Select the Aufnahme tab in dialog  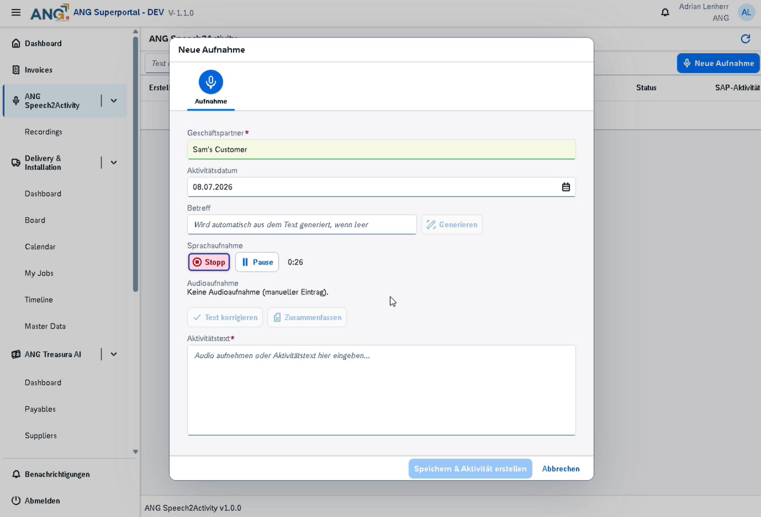click(x=211, y=90)
